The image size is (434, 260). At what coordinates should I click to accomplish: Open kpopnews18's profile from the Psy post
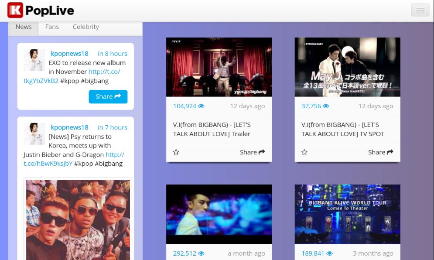pos(69,127)
